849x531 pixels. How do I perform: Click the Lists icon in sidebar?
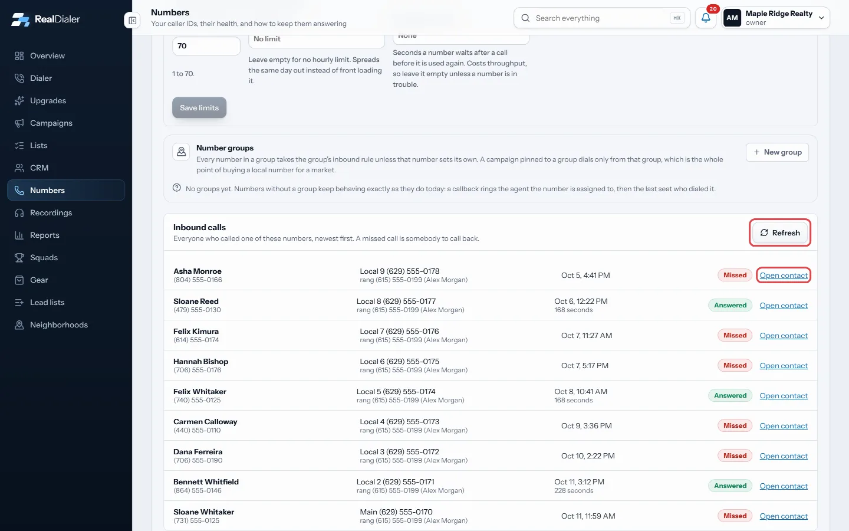coord(19,146)
